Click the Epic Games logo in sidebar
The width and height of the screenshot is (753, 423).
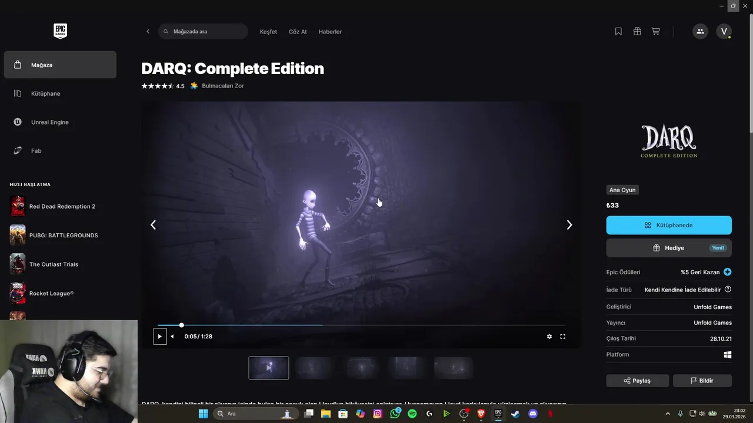(x=60, y=31)
